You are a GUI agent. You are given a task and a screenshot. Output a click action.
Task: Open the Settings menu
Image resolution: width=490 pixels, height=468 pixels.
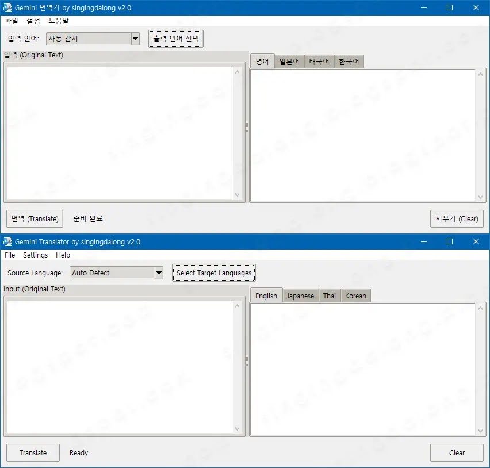coord(35,255)
